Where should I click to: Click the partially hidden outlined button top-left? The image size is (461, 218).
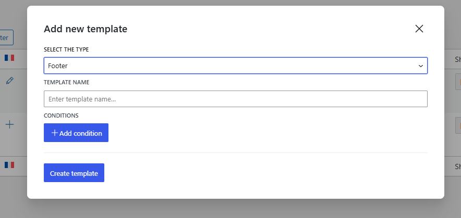click(x=6, y=37)
